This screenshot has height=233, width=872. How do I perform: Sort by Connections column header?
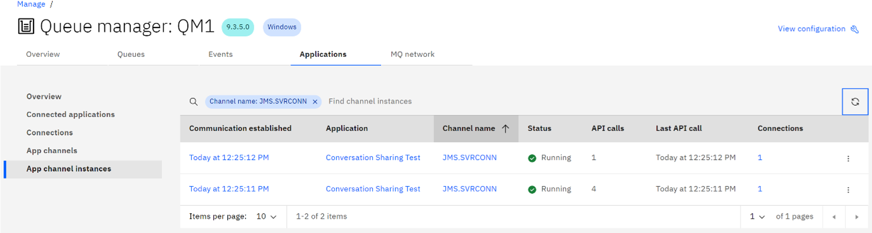coord(780,128)
